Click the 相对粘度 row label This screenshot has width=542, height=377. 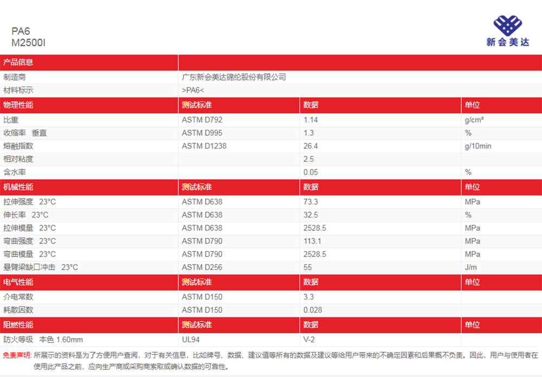18,160
